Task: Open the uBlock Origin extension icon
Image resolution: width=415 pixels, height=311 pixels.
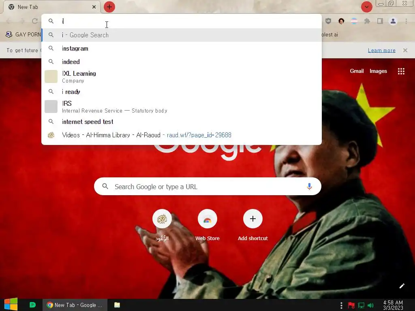Action: (328, 21)
